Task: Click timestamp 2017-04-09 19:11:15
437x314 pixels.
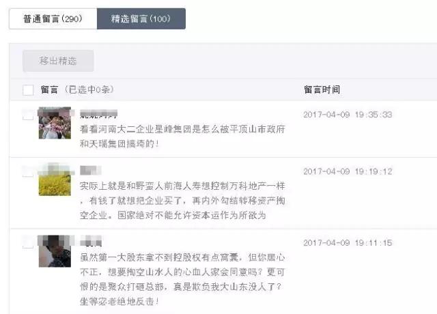Action: tap(348, 243)
